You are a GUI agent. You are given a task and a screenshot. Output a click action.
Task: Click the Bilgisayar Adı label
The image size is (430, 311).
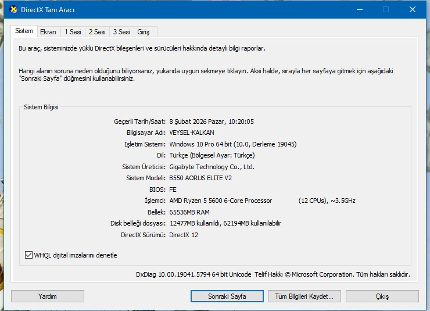[x=146, y=133]
